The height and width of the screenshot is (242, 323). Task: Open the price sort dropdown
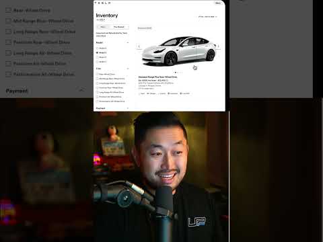(208, 17)
